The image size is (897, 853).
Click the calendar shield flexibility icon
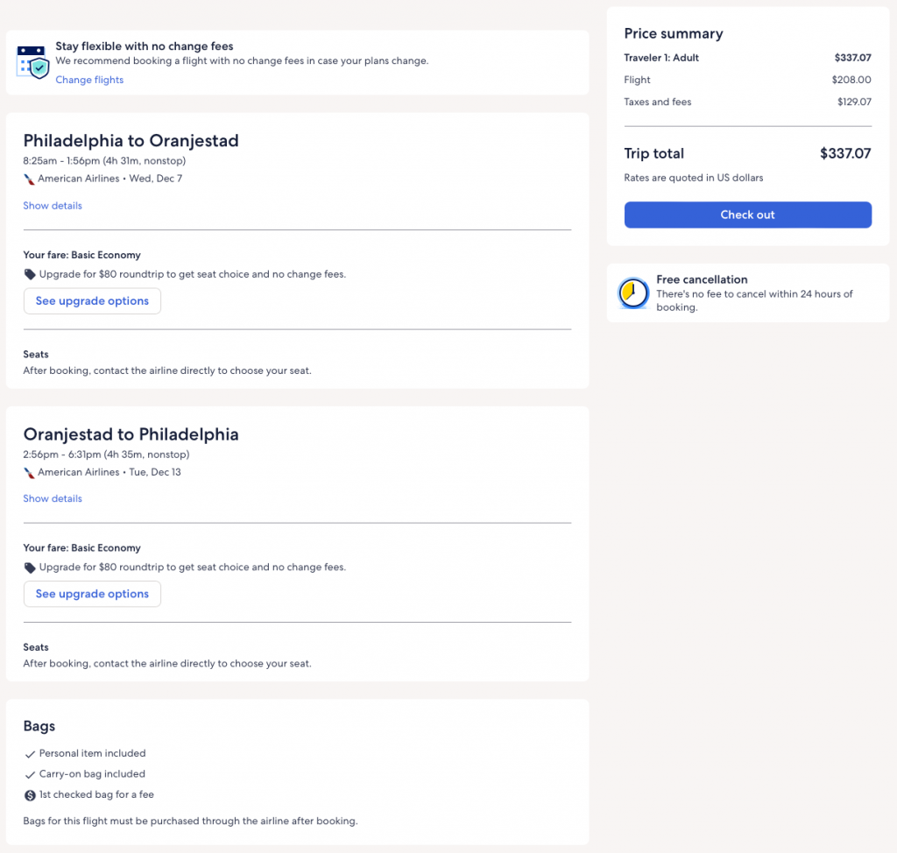pos(32,62)
